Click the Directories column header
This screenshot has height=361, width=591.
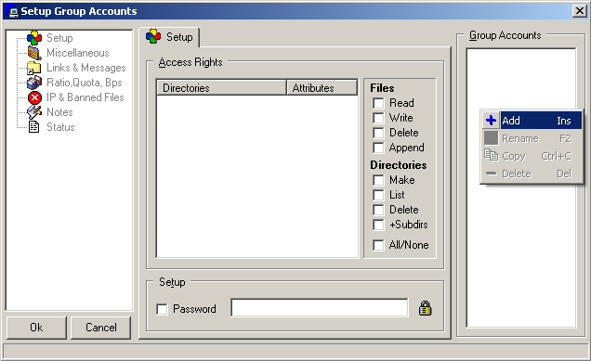click(x=221, y=88)
